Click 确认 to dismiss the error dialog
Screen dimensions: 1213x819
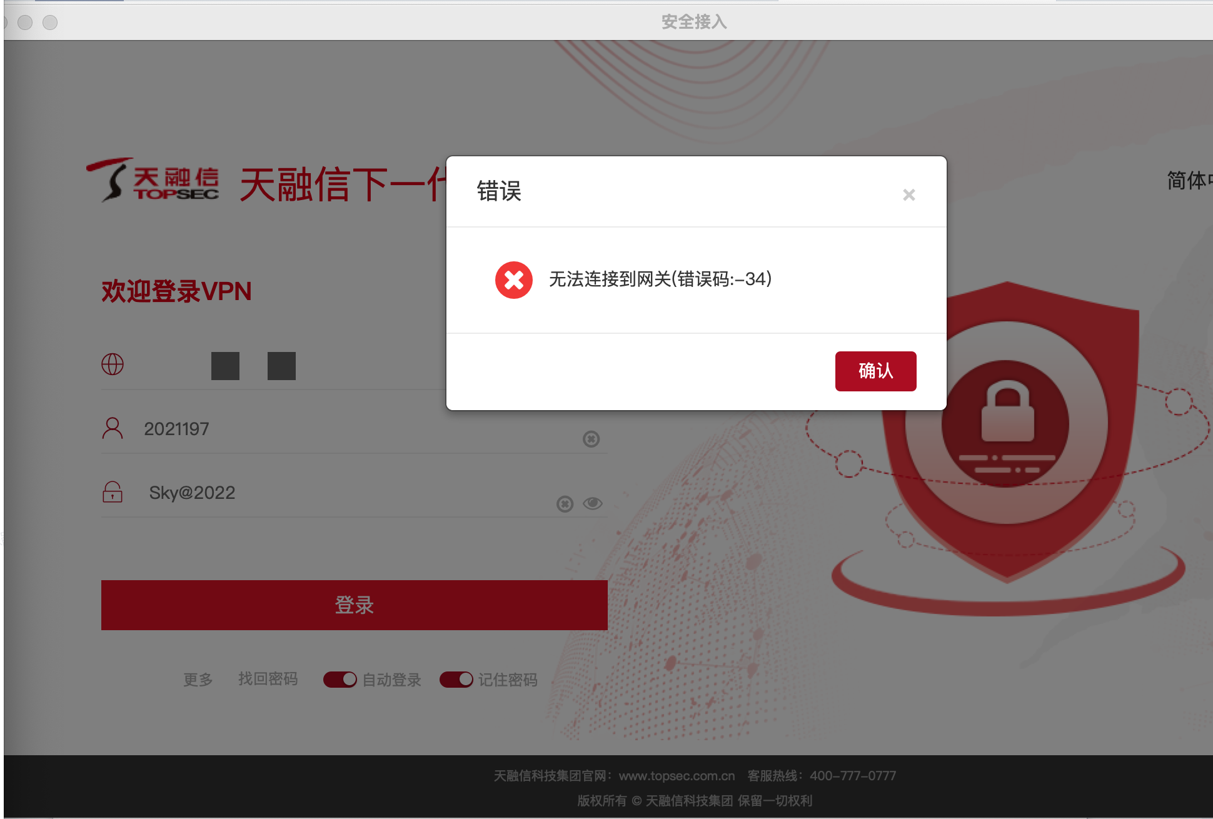click(x=873, y=370)
